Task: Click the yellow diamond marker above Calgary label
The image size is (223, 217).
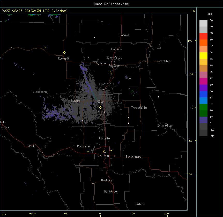Action: click(105, 152)
